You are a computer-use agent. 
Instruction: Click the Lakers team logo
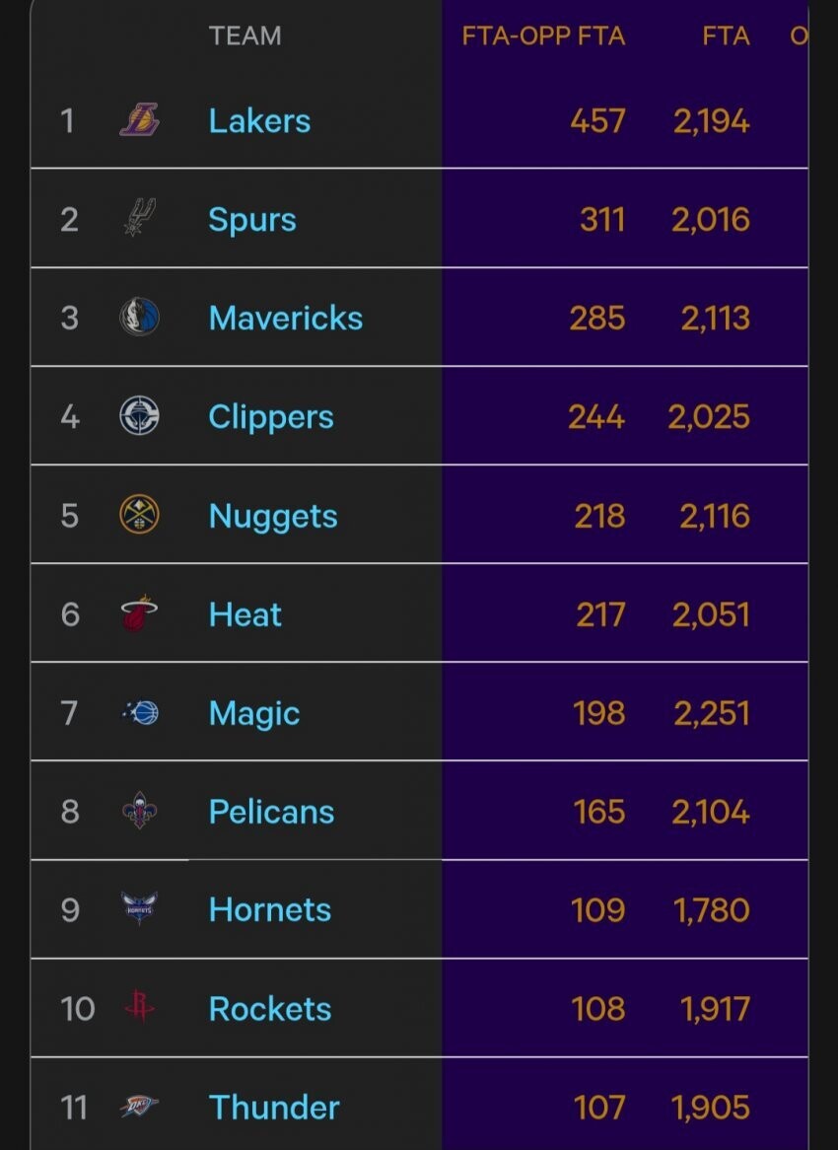coord(139,119)
